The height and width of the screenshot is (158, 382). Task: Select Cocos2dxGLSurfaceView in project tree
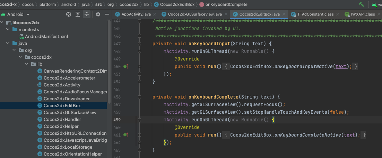point(70,113)
